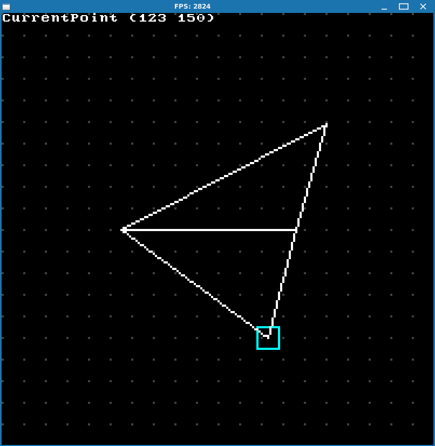Click the FPS: 2824 window title
The image size is (435, 446).
coord(193,6)
